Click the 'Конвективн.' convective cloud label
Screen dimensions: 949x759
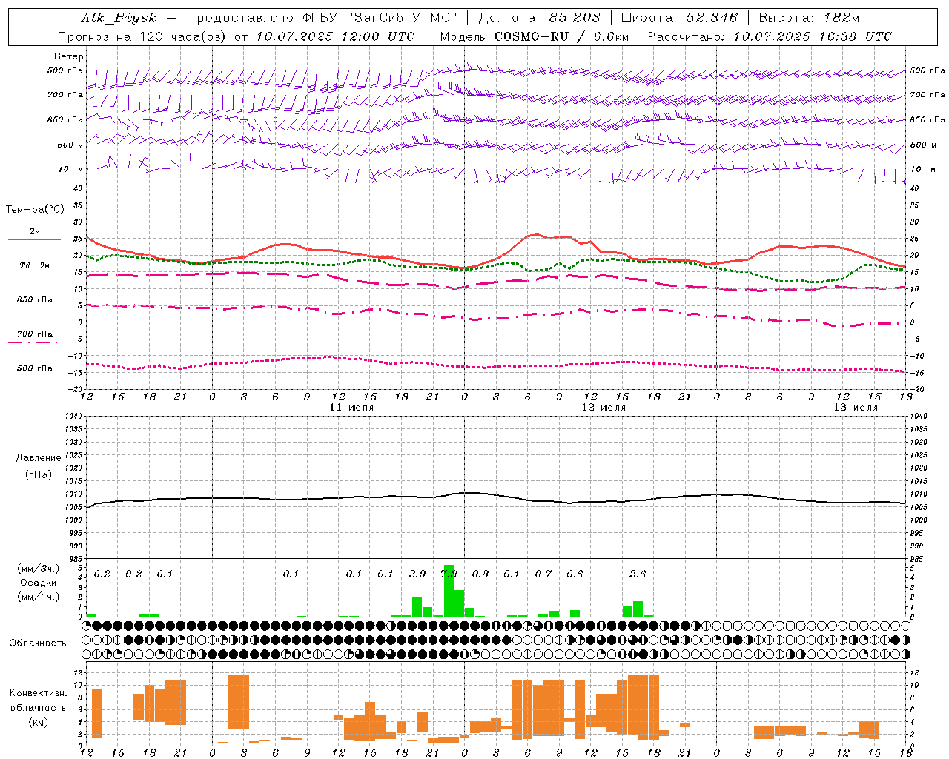39,693
